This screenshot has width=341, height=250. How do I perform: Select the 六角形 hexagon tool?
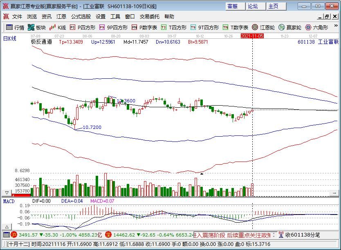pos(316,27)
